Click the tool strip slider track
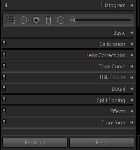Image resolution: width=140 pixels, height=150 pixels. click(103, 20)
